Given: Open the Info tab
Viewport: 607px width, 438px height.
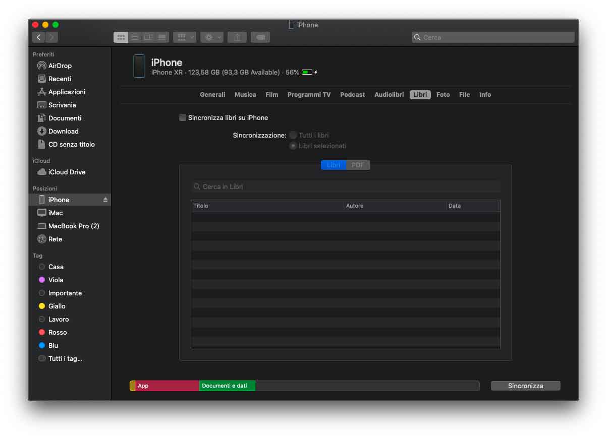Looking at the screenshot, I should [485, 95].
